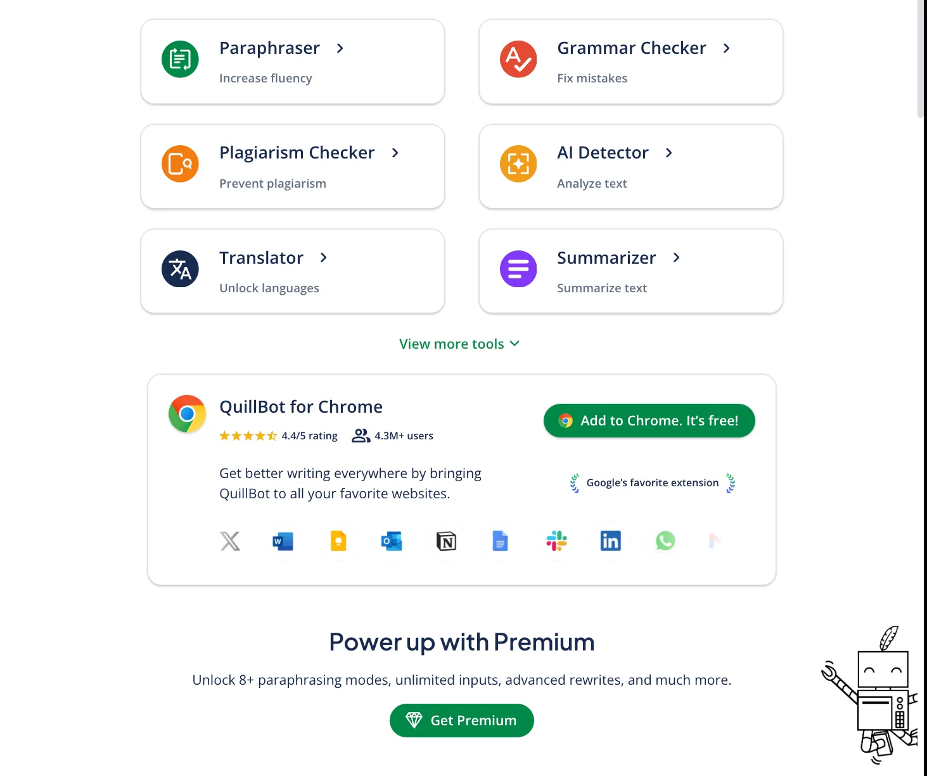Select the AI Detector orange icon
927x776 pixels.
[x=518, y=164]
